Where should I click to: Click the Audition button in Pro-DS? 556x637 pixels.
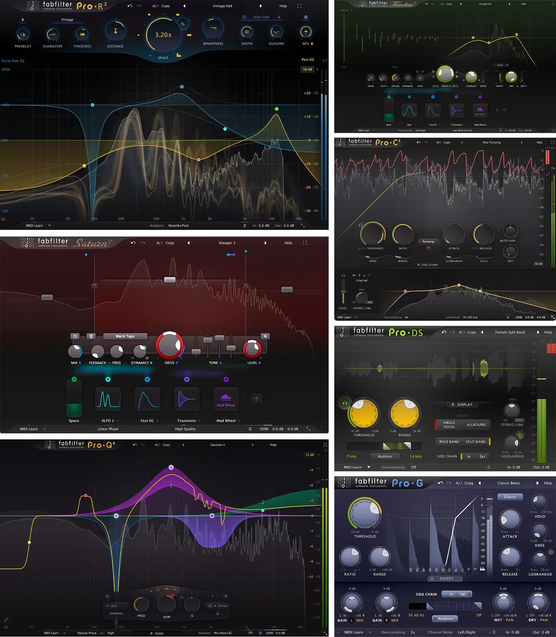tap(385, 456)
